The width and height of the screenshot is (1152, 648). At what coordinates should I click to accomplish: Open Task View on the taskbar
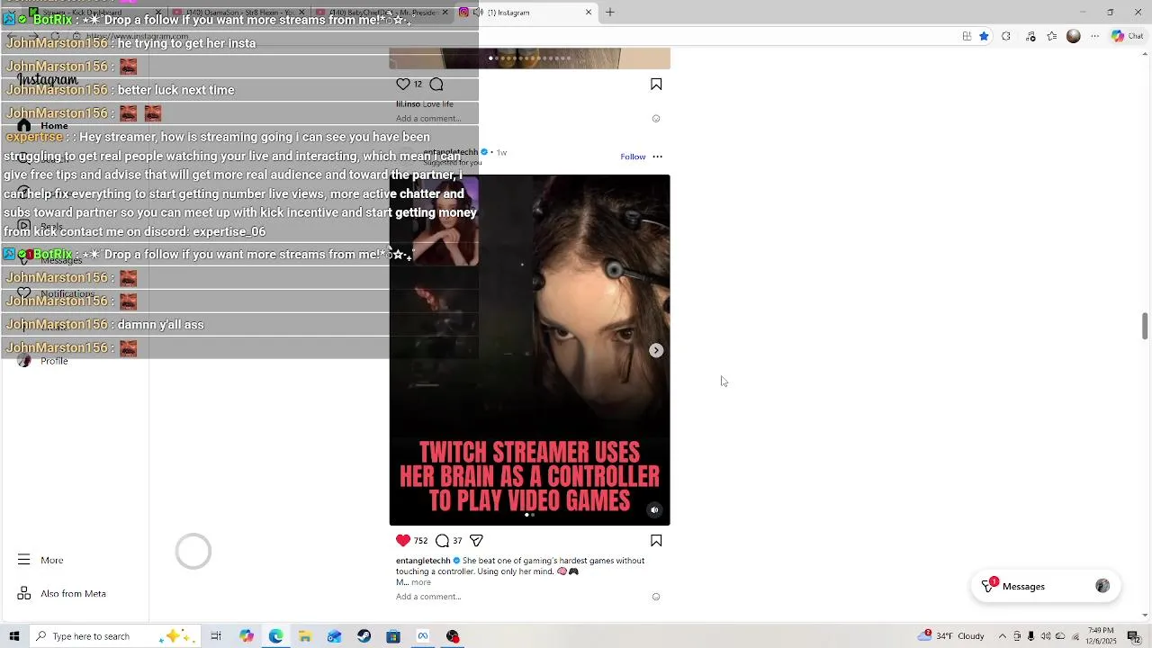(216, 636)
